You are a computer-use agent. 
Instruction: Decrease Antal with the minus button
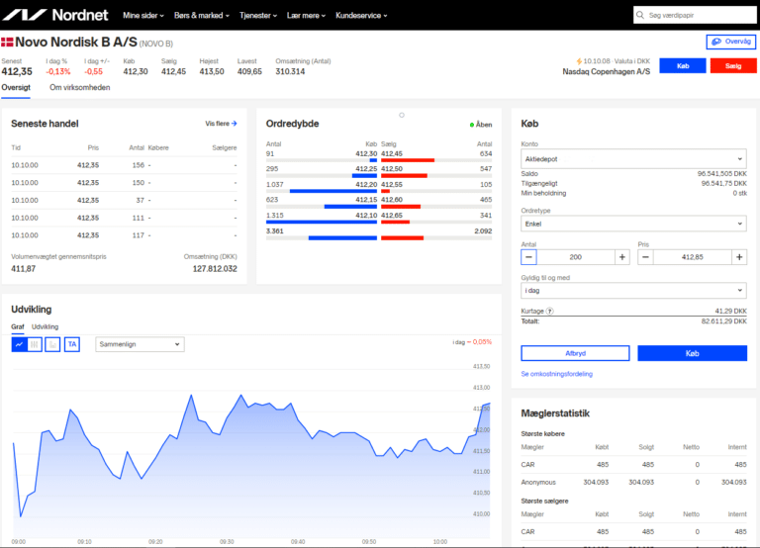pyautogui.click(x=529, y=257)
